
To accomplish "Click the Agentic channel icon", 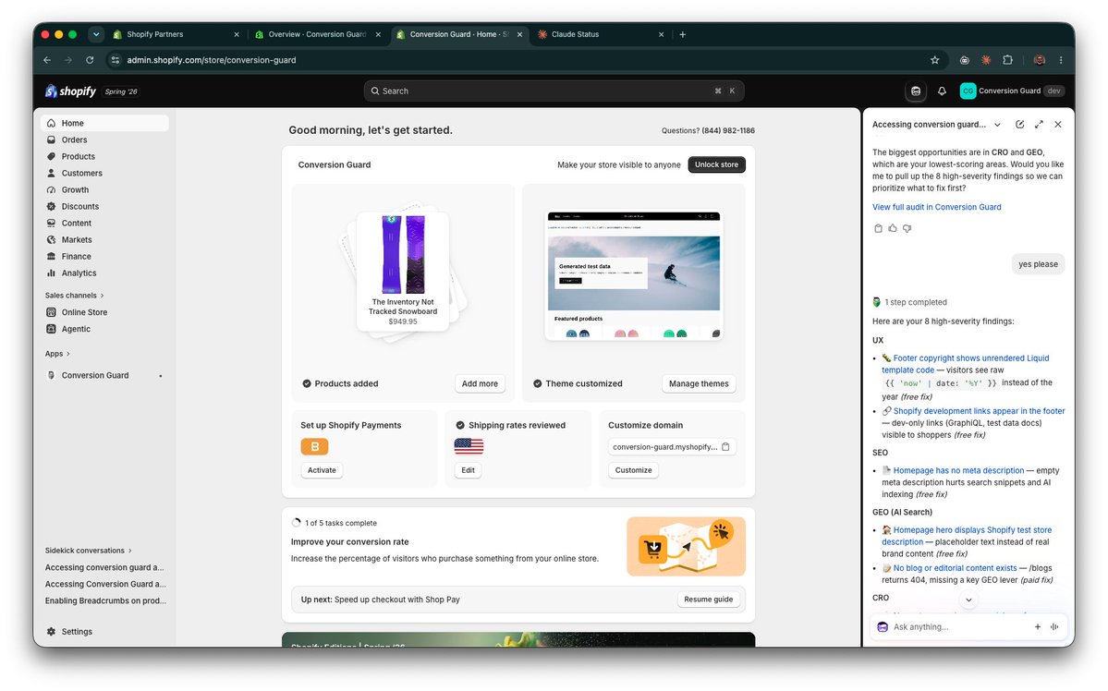I will 51,329.
